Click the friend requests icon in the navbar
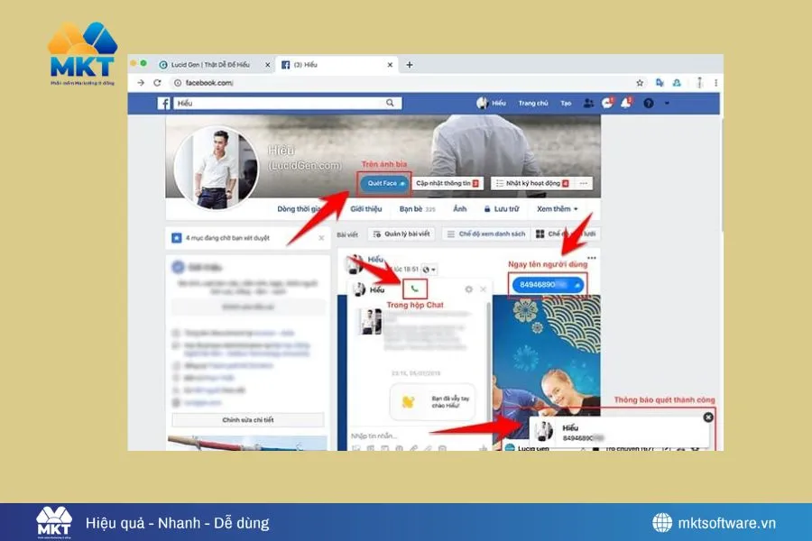Screen dimensions: 812x541 [588, 103]
